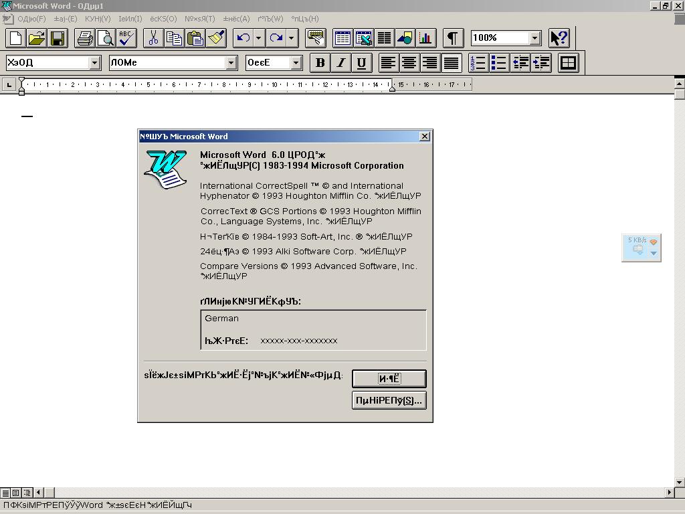Viewport: 685px width, 514px height.
Task: Center the paragraph text
Action: pos(409,63)
